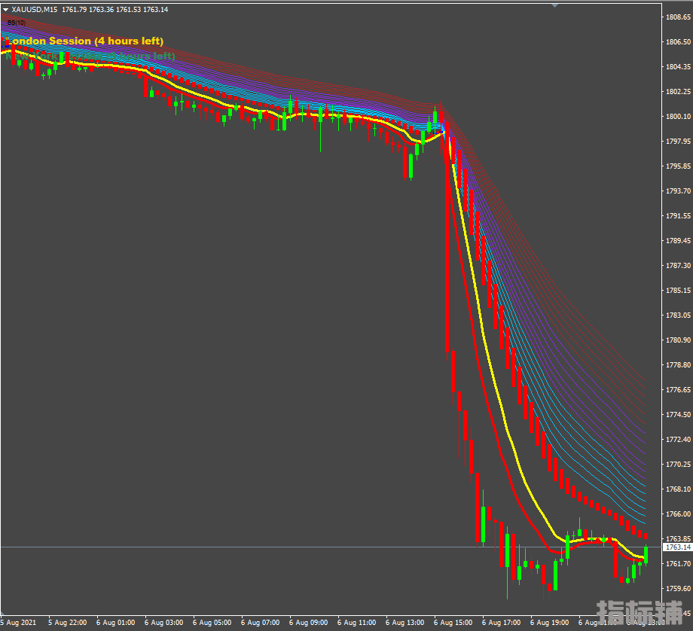The height and width of the screenshot is (631, 693).
Task: Click the XAUUSD,M15 symbol title text
Action: pos(35,9)
